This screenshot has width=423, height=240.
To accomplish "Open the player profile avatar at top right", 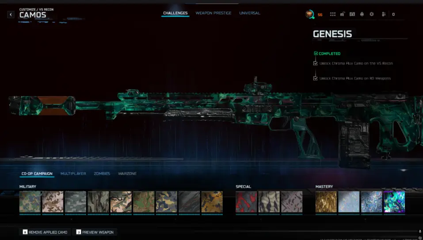I will (309, 14).
